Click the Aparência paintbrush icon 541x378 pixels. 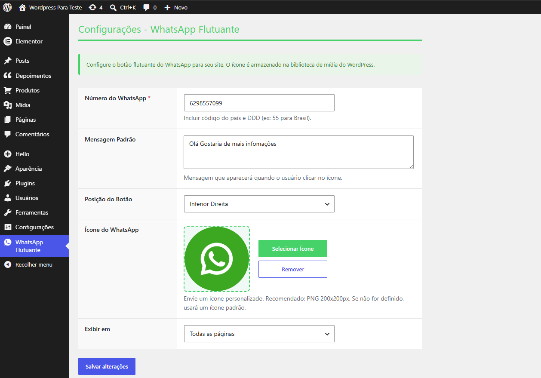click(7, 169)
